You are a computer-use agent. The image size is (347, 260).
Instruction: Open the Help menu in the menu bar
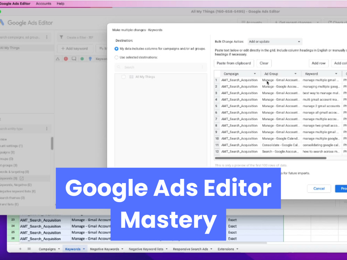(x=60, y=3)
